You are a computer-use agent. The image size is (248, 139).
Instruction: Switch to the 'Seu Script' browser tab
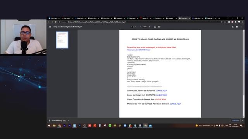click(x=67, y=18)
